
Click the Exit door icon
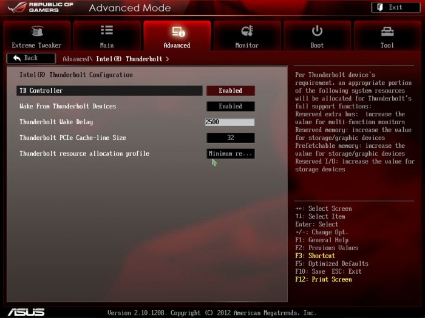(380, 7)
